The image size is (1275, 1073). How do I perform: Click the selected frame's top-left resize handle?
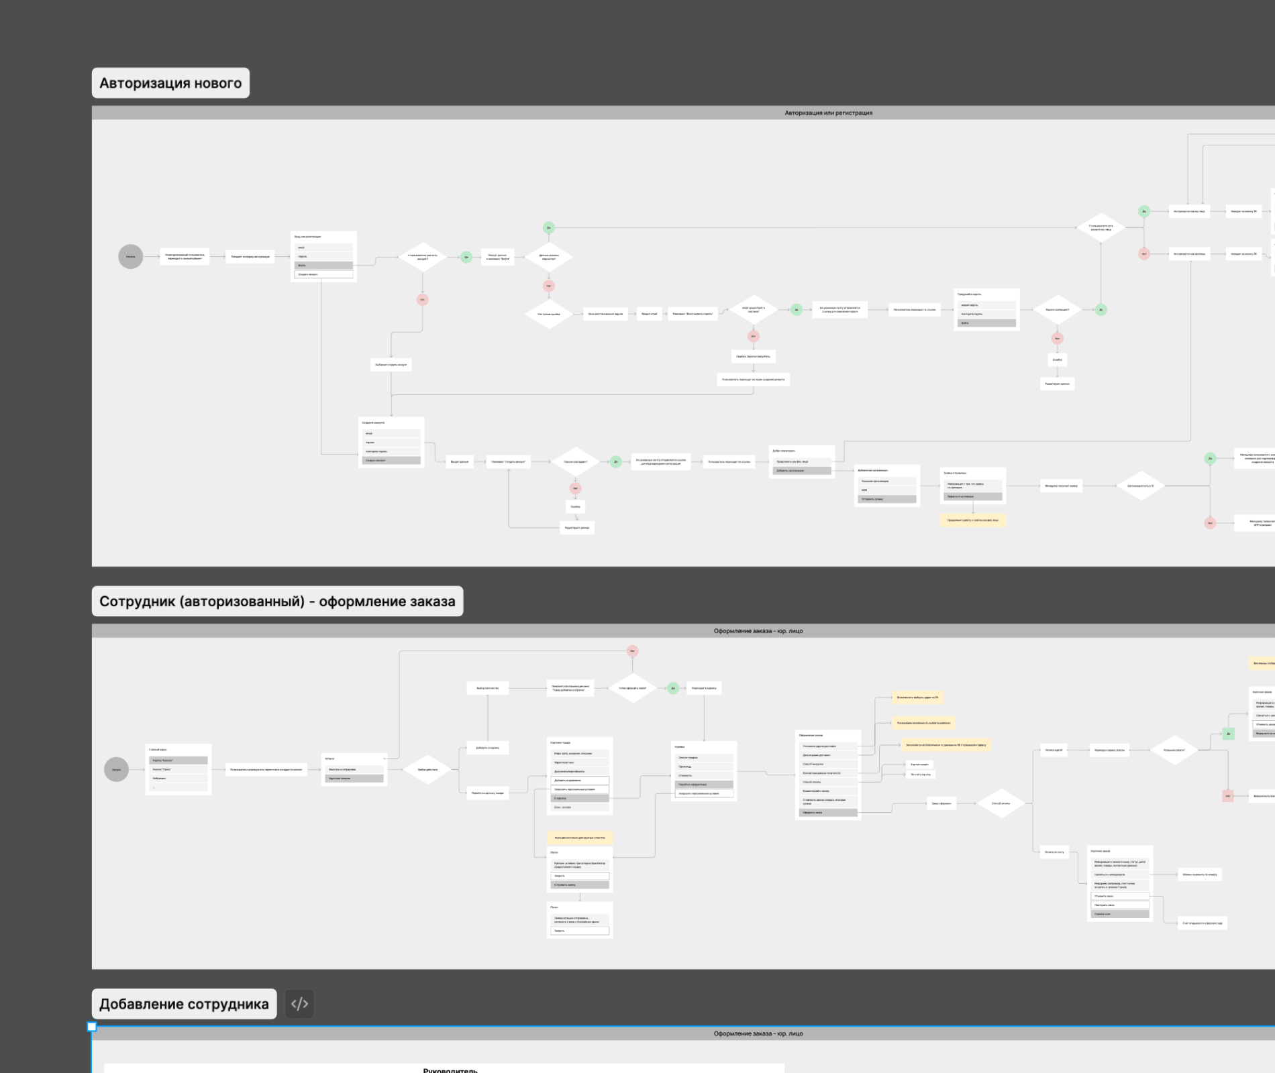[x=92, y=1027]
